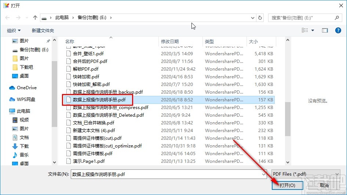
Task: Open the recent locations dropdown arrow
Action: [27, 18]
